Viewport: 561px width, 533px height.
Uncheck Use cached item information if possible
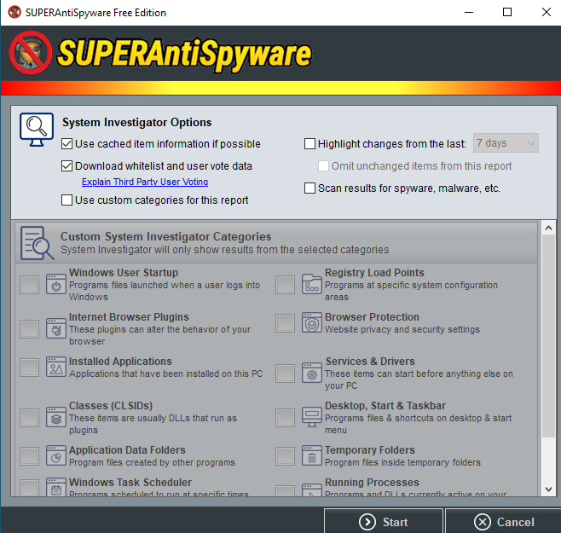[x=67, y=144]
